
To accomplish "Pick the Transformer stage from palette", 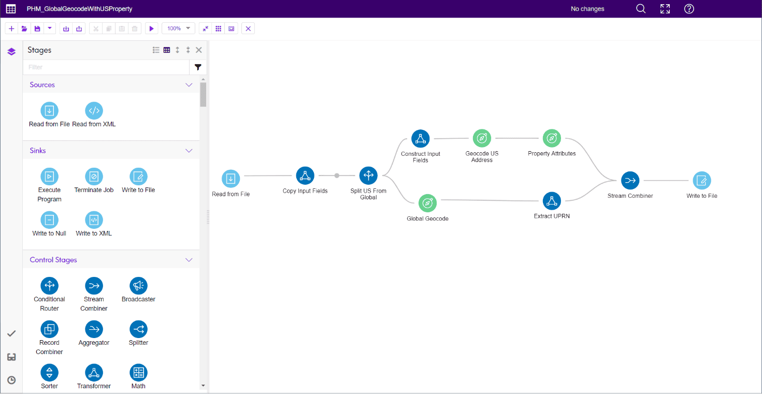I will click(94, 373).
